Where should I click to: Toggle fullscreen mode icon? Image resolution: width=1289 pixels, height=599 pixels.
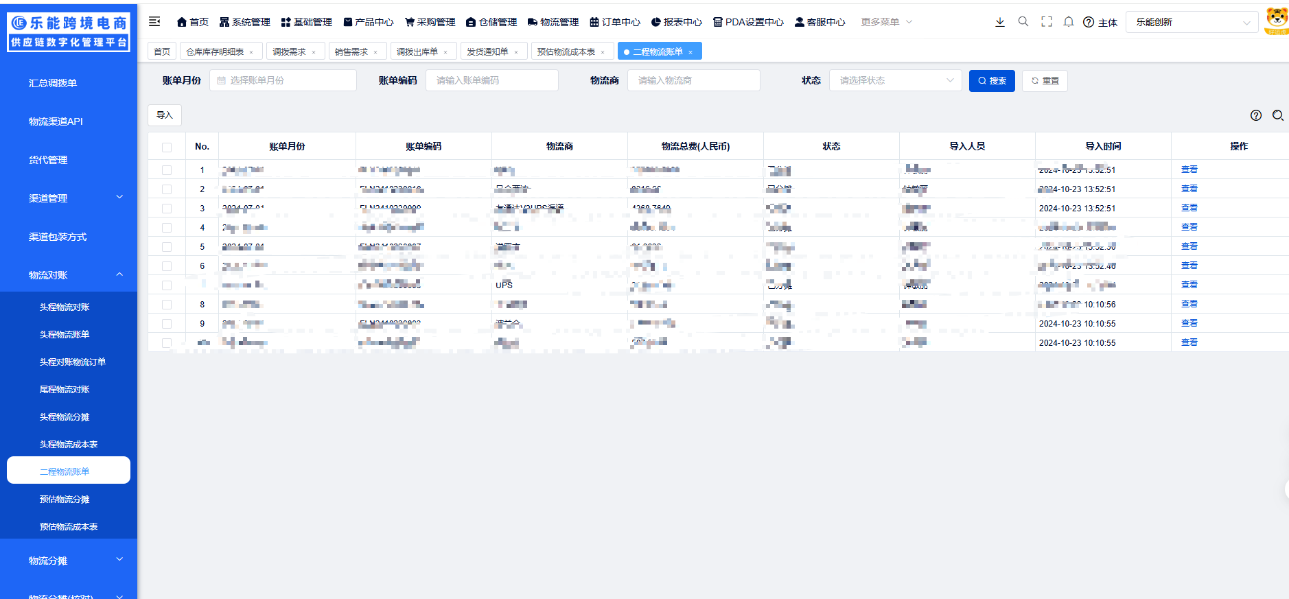1046,22
